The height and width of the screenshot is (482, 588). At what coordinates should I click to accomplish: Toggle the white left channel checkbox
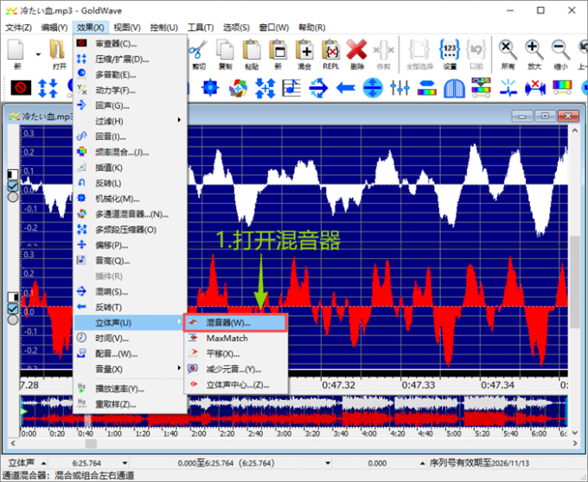(x=13, y=186)
